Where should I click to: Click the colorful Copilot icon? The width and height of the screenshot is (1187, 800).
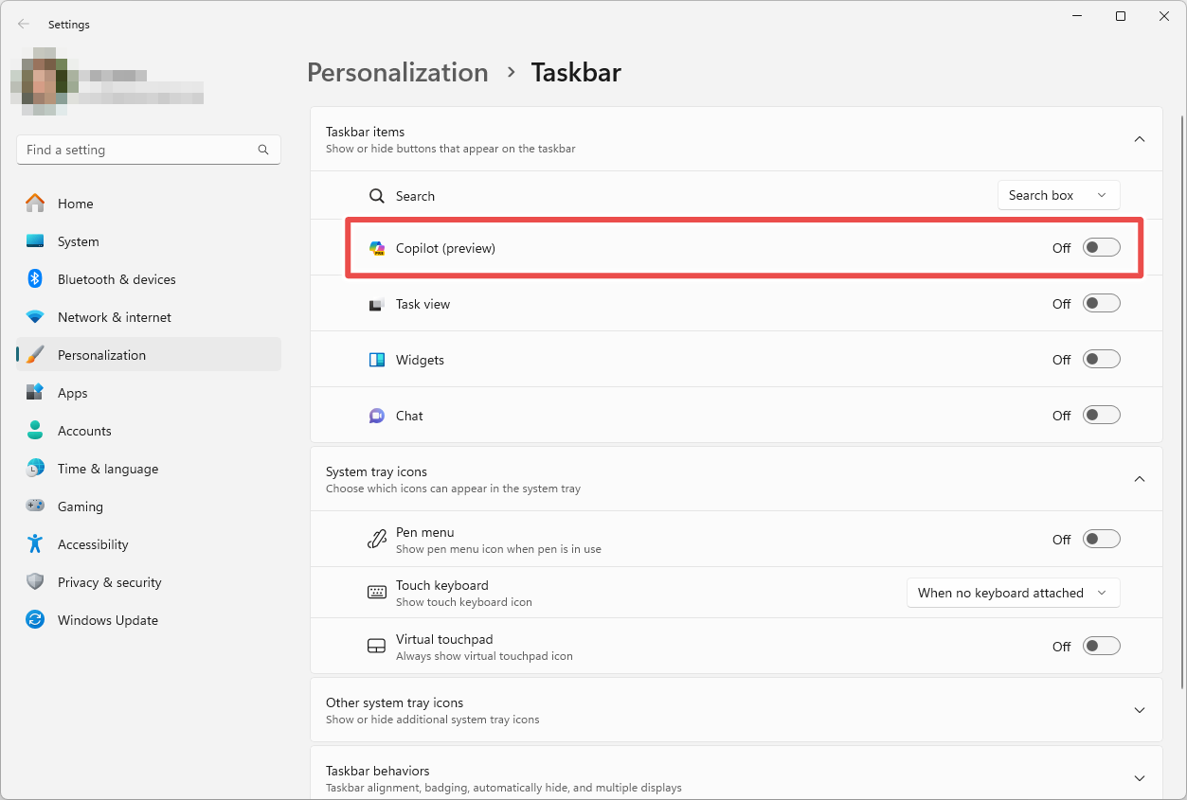(x=377, y=248)
